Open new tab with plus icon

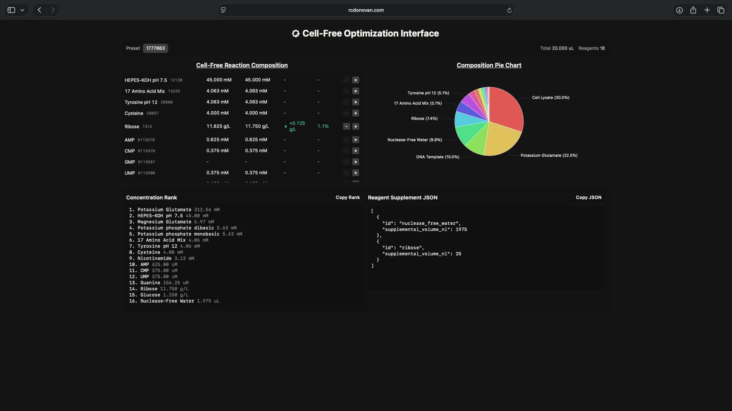coord(707,10)
